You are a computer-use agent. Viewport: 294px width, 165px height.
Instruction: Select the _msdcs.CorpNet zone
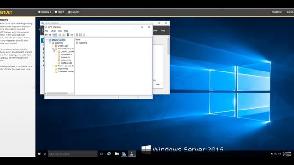(68, 52)
